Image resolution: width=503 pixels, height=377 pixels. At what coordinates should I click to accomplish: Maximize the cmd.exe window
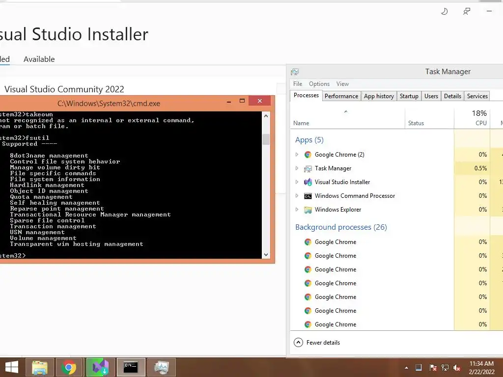pos(242,101)
